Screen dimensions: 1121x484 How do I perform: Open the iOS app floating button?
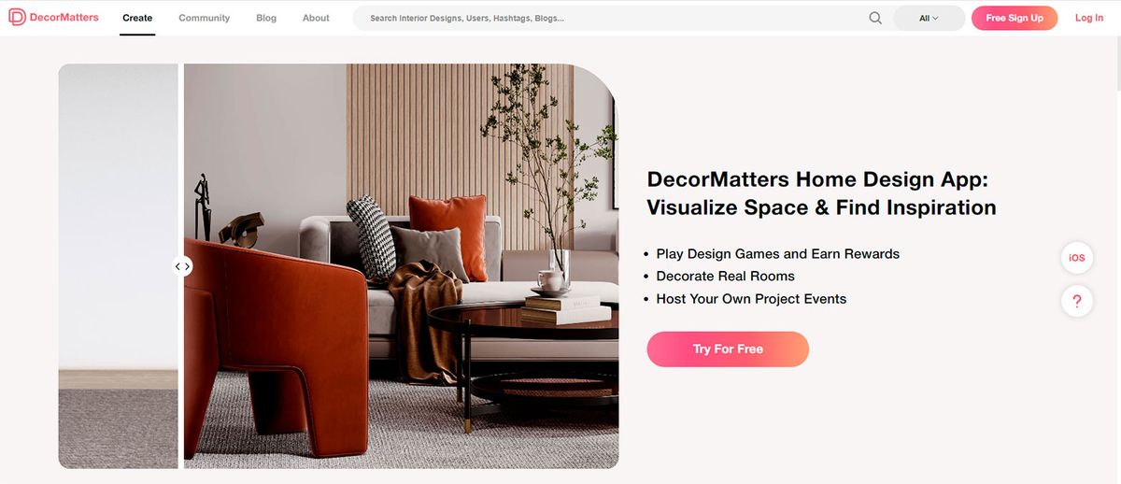tap(1077, 258)
